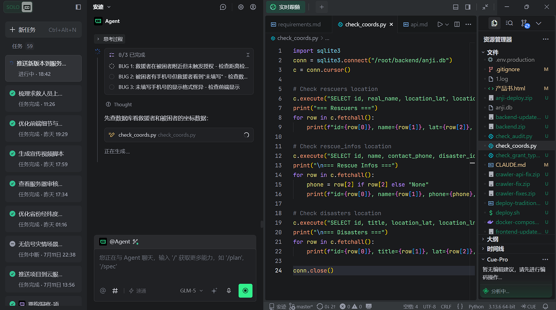The height and width of the screenshot is (310, 556).
Task: Collapse the left task sidebar
Action: point(78,7)
